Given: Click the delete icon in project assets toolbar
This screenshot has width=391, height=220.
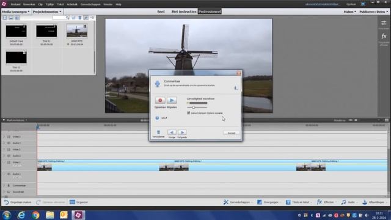Looking at the screenshot, I should [x=80, y=18].
